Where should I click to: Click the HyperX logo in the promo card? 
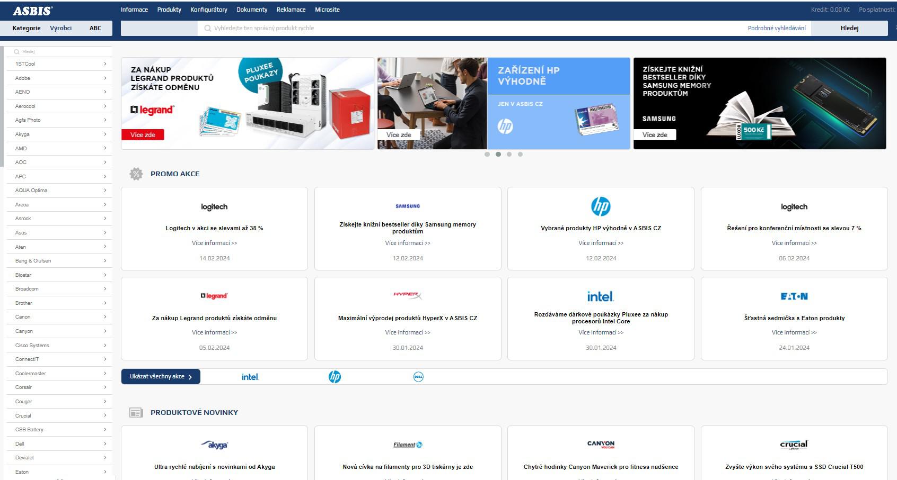click(x=408, y=295)
